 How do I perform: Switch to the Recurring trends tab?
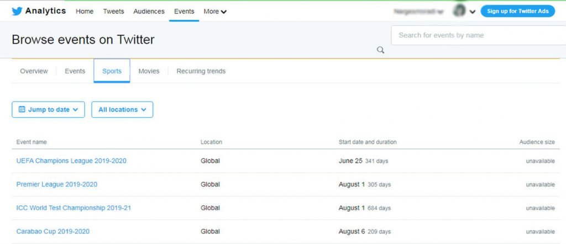[201, 71]
